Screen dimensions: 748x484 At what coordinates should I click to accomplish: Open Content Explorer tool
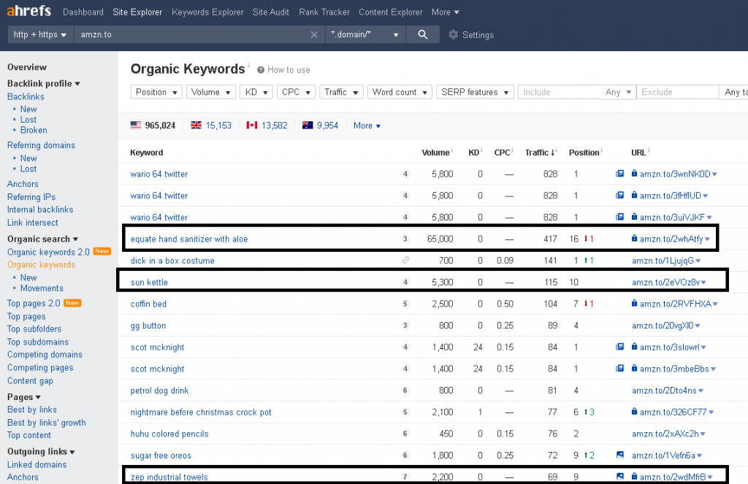(391, 12)
